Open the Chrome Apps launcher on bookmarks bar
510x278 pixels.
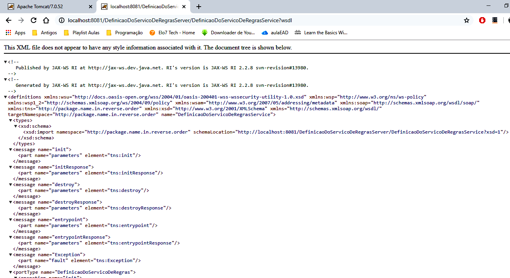coord(8,33)
